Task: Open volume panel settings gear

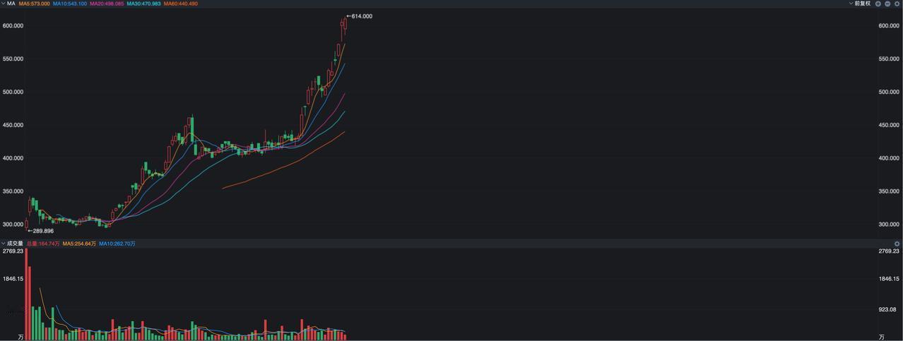Action: (x=897, y=244)
